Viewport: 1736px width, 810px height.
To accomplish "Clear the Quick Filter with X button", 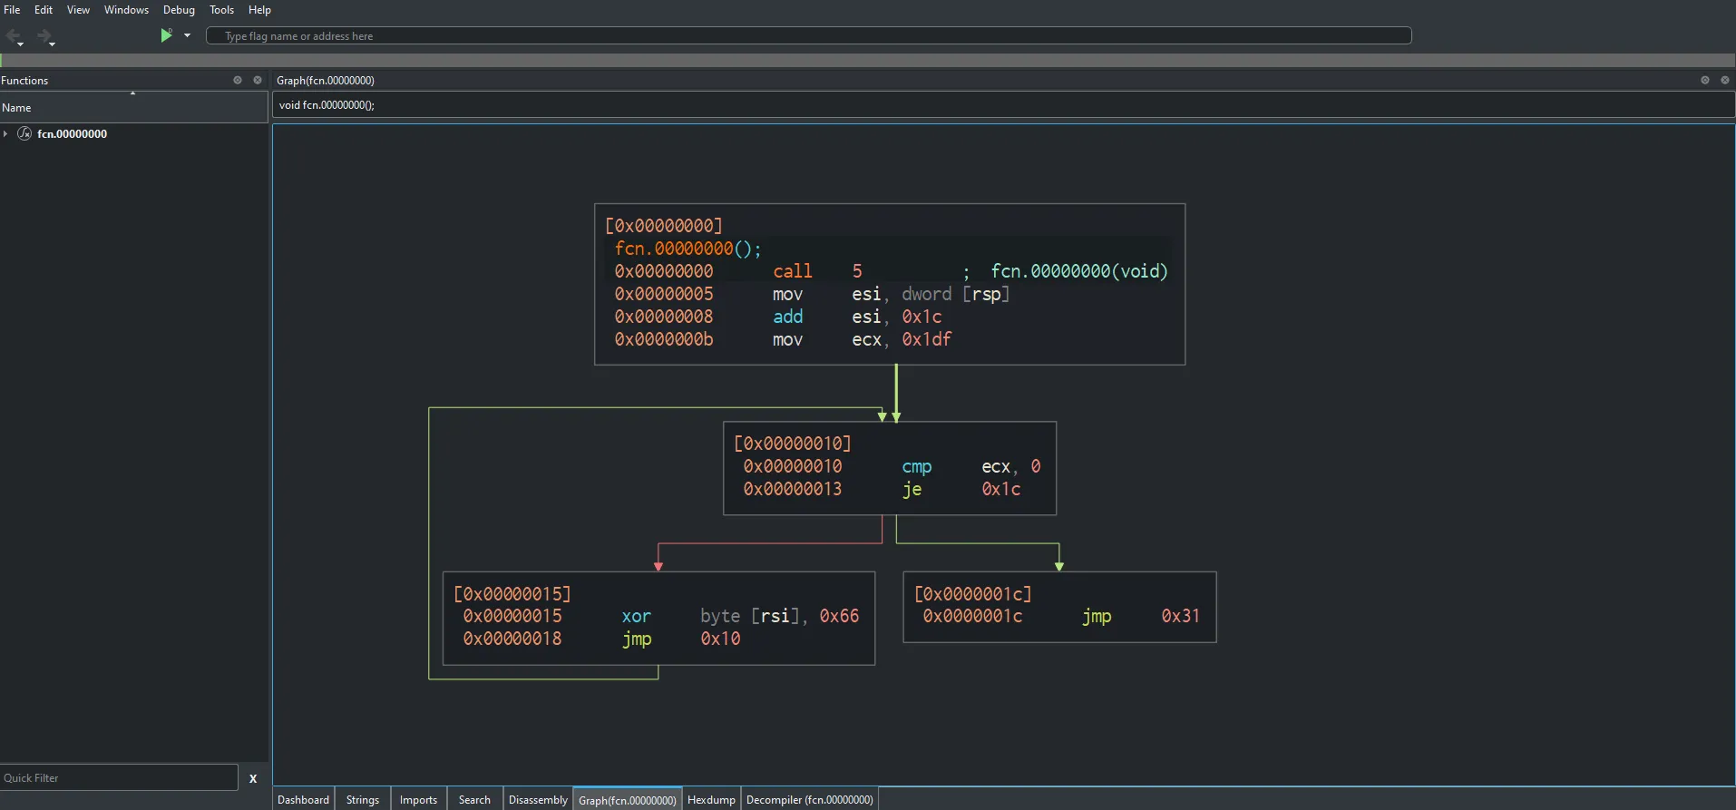I will (x=253, y=778).
